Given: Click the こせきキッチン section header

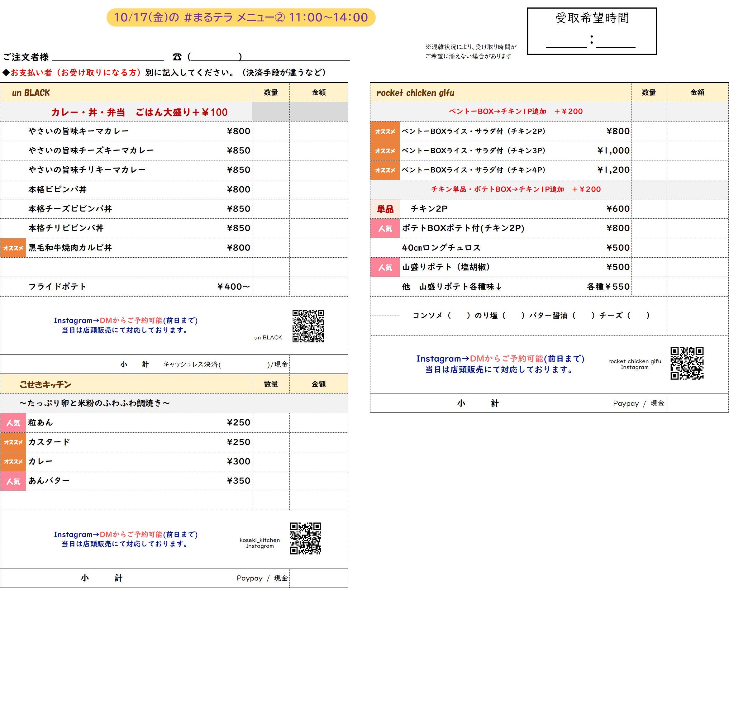Looking at the screenshot, I should [x=45, y=384].
